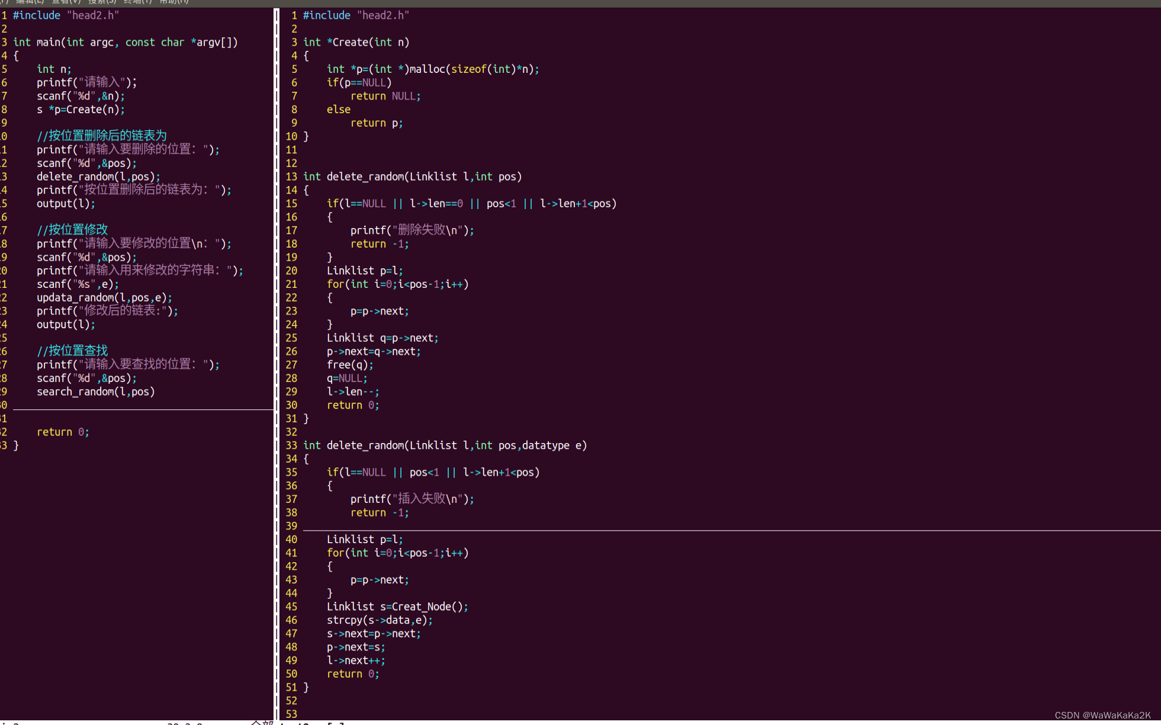The width and height of the screenshot is (1161, 725).
Task: Click the printf("删除失败\n") statement
Action: [411, 230]
